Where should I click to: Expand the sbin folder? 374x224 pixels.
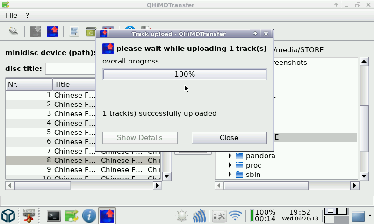tap(230, 175)
